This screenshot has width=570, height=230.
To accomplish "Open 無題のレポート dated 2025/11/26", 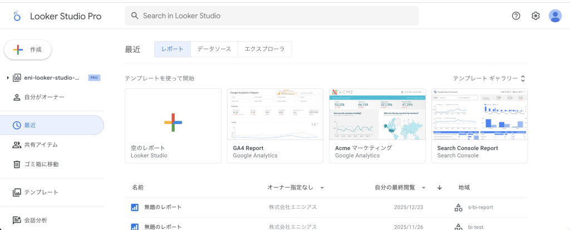I will (163, 227).
